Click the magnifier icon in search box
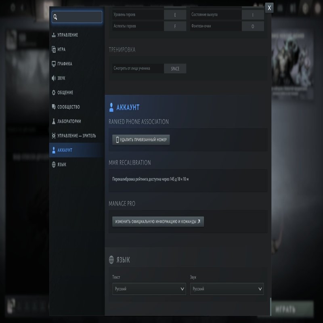This screenshot has width=323, height=323. (55, 17)
